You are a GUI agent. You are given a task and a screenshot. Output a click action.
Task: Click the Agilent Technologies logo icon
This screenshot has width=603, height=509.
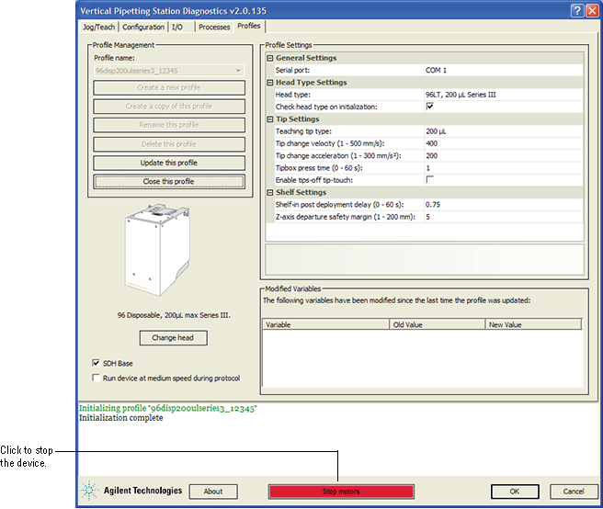[x=89, y=491]
